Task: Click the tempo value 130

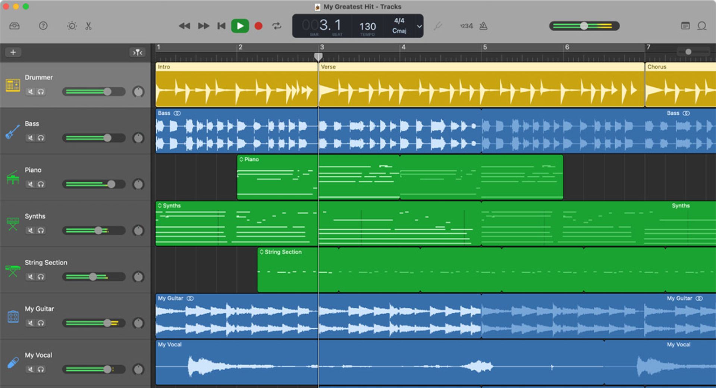Action: 368,26
